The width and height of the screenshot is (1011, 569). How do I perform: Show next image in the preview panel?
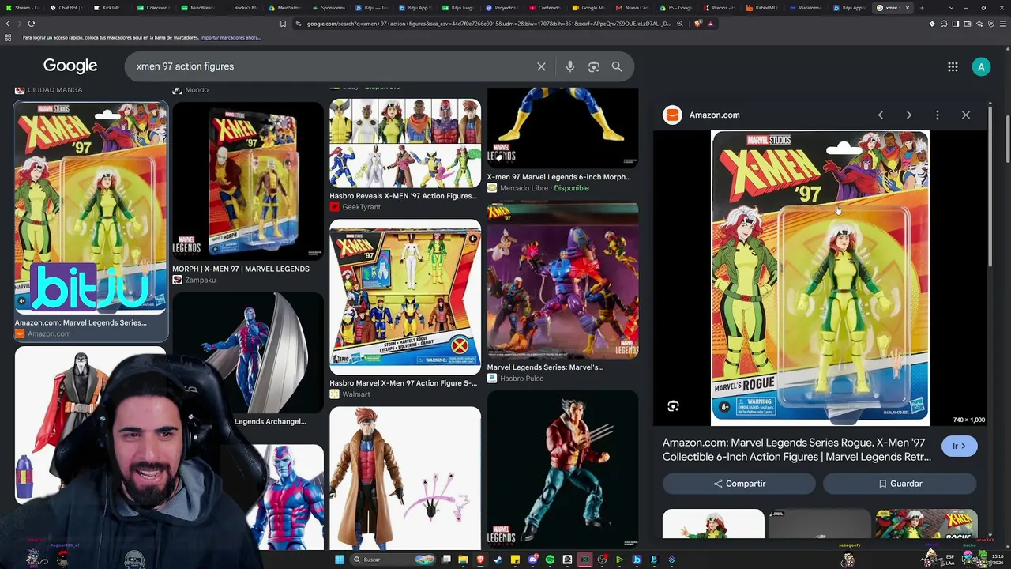tap(909, 115)
